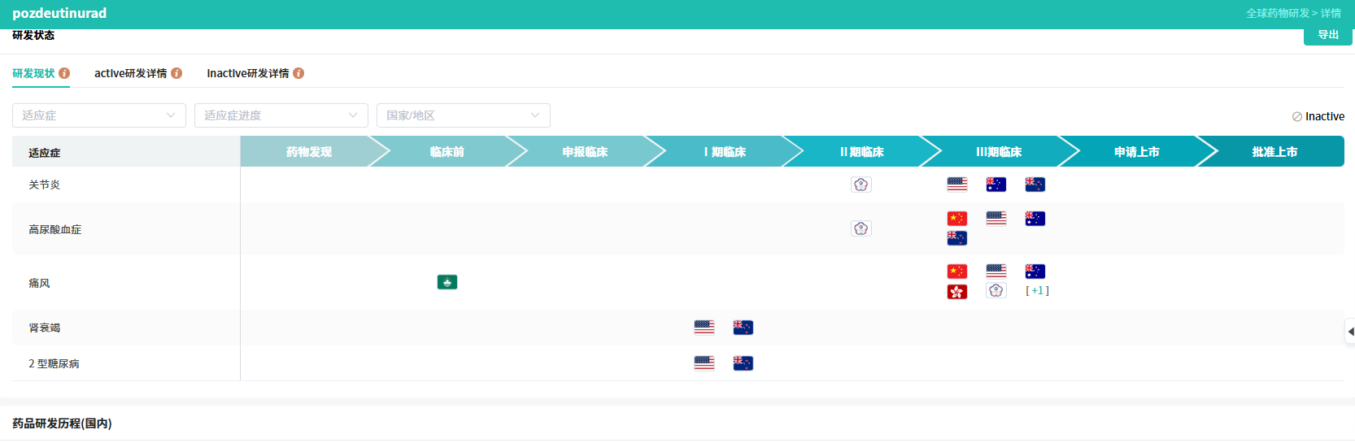Select the 肾衰竭 indication label

click(45, 328)
